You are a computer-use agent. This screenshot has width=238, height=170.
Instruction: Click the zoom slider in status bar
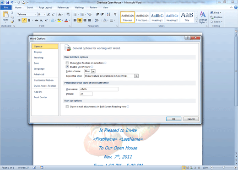point(223,168)
